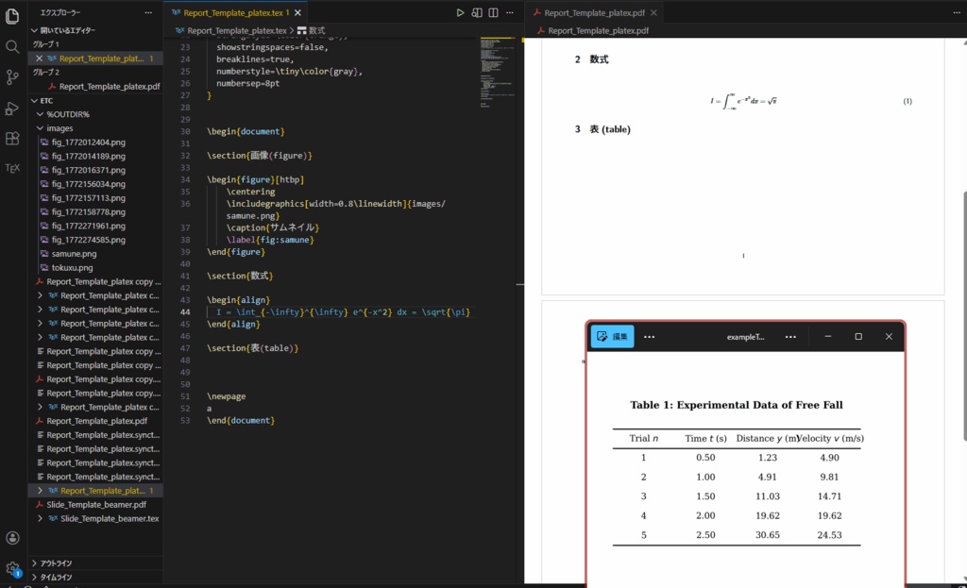Expand highlighted Report_Template_plat... tree chevron
This screenshot has width=967, height=588.
click(40, 491)
